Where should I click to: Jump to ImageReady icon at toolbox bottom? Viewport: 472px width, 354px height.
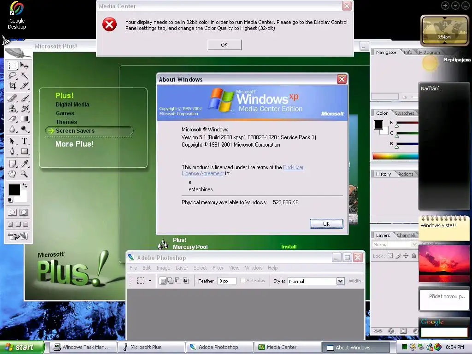point(18,236)
